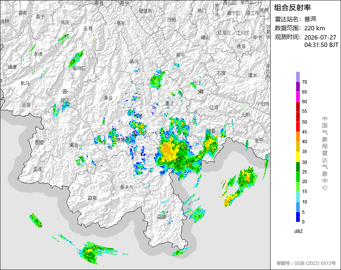This screenshot has width=341, height=270.
Task: Click the dBZ unit label under legend
Action: tap(298, 231)
